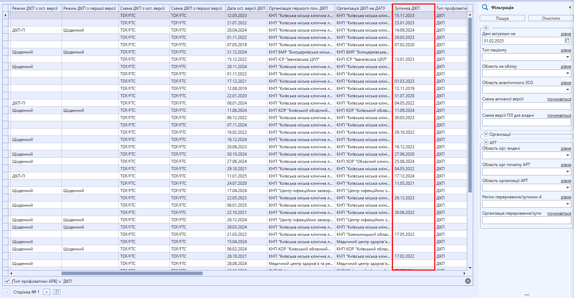The image size is (574, 298).
Task: Select the Зупинка ДКП cell 15.11.2023
Action: coord(413,15)
